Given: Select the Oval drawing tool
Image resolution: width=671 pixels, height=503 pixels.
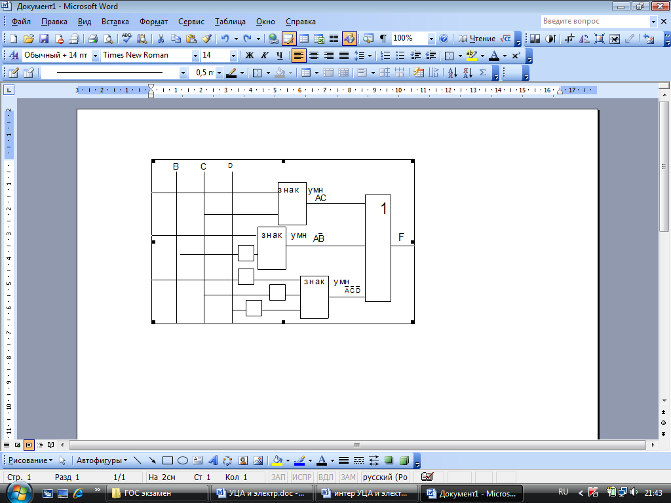Looking at the screenshot, I should point(183,460).
